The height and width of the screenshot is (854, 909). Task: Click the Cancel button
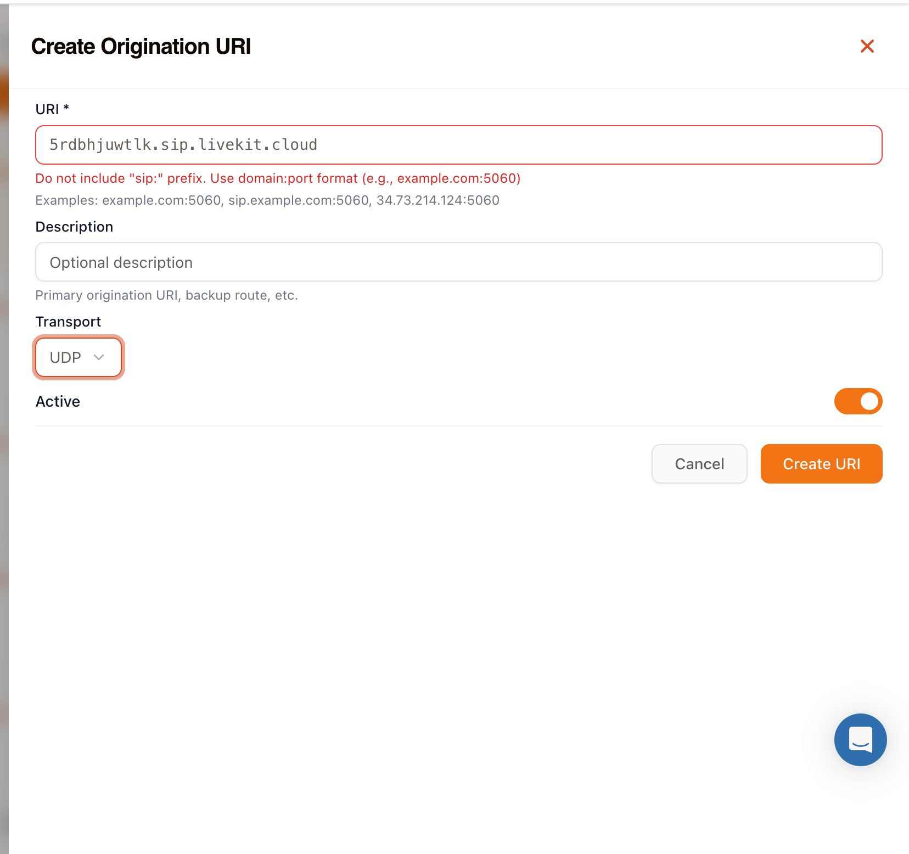point(699,464)
